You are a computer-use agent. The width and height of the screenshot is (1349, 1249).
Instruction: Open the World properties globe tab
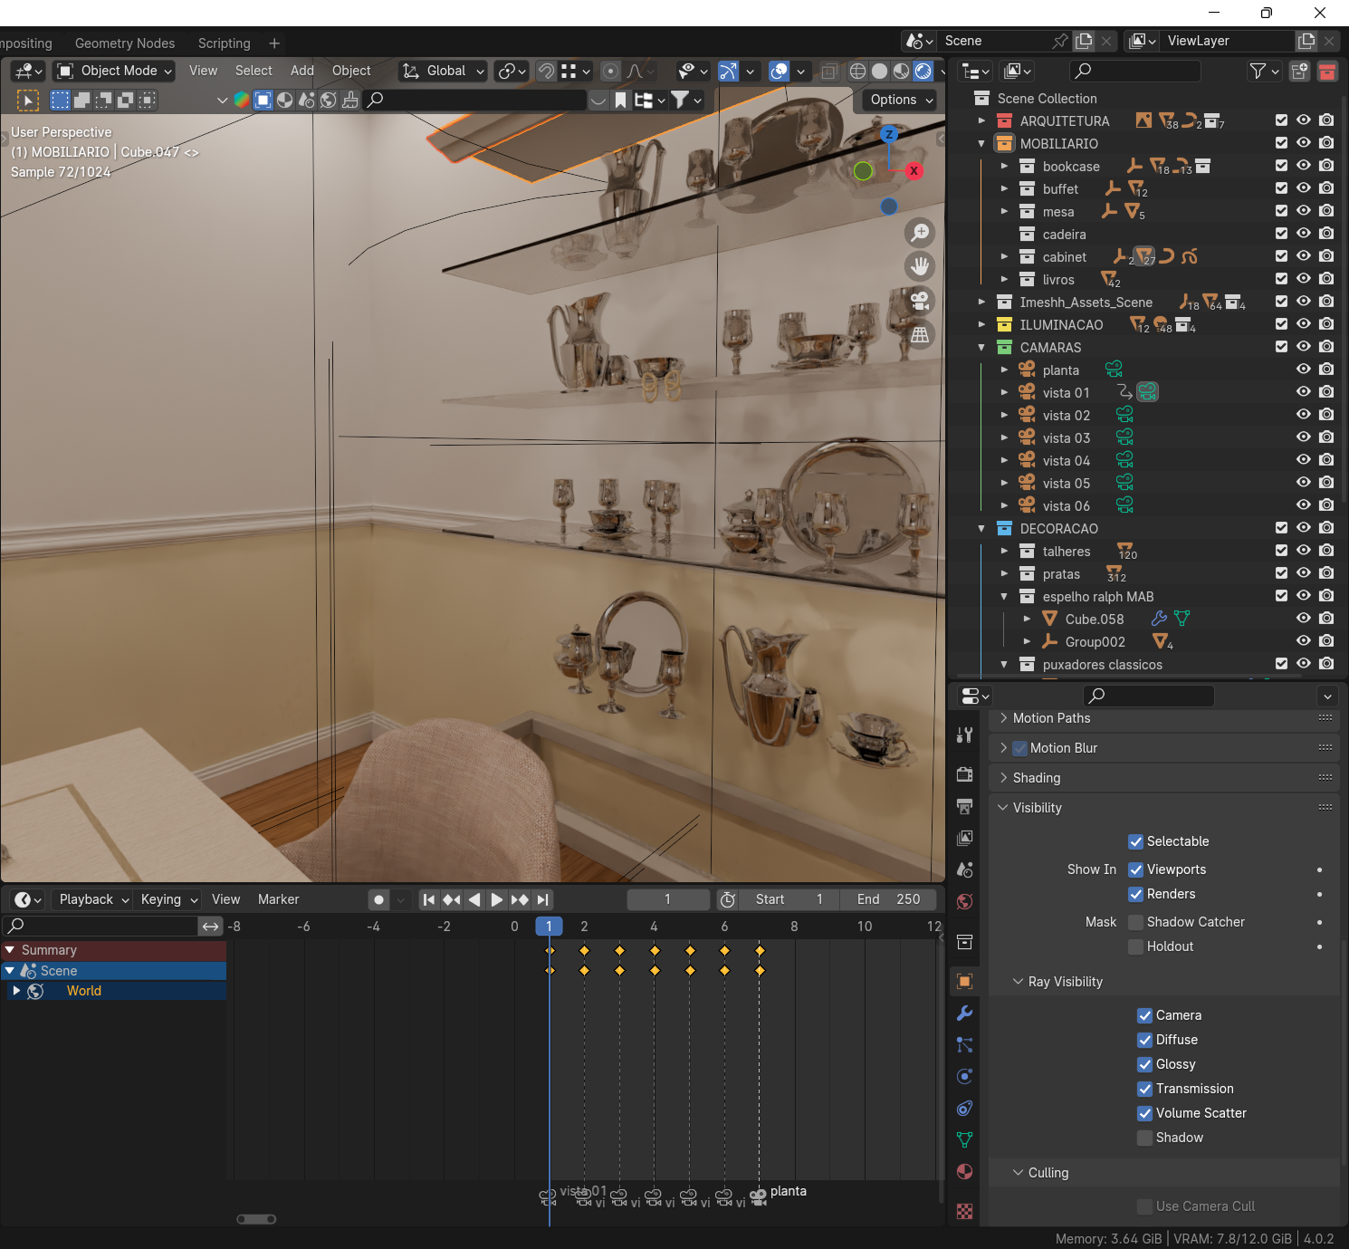click(x=965, y=901)
